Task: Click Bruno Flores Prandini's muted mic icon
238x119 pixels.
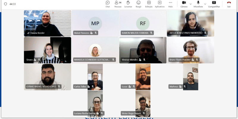Action: [x=197, y=60]
